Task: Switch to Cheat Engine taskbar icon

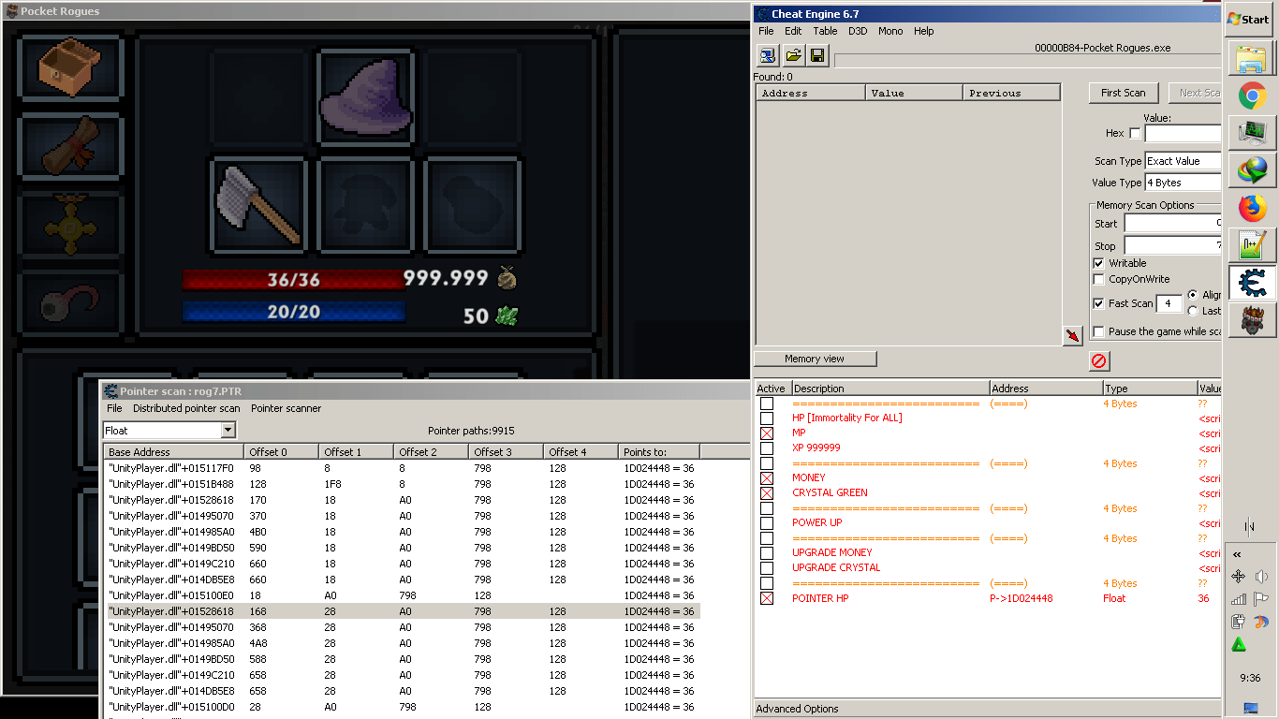Action: [x=1252, y=283]
